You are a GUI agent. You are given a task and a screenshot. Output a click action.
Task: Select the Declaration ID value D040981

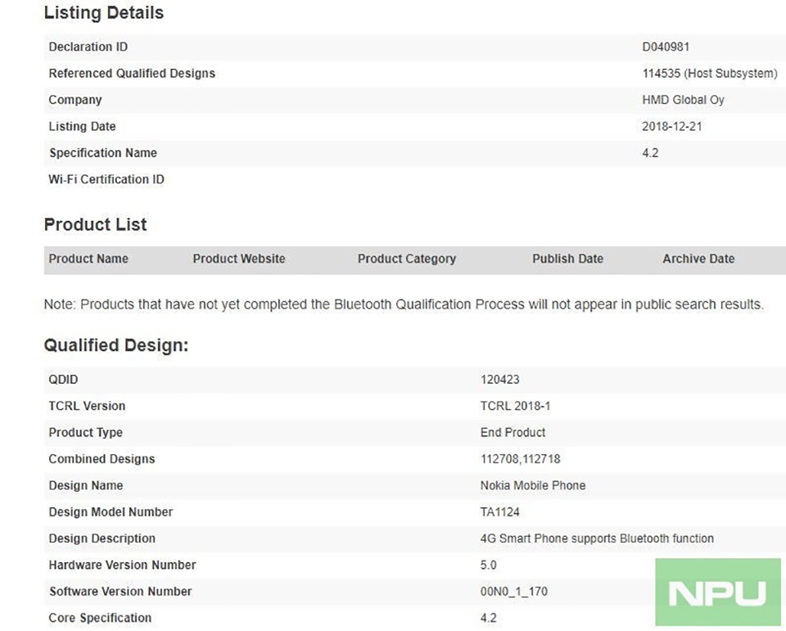665,47
